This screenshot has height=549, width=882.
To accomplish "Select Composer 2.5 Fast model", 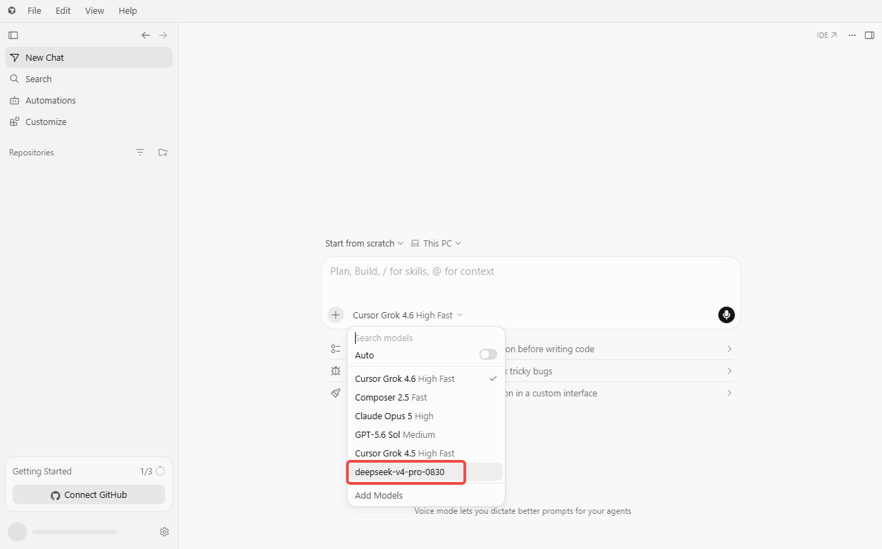I will (426, 397).
